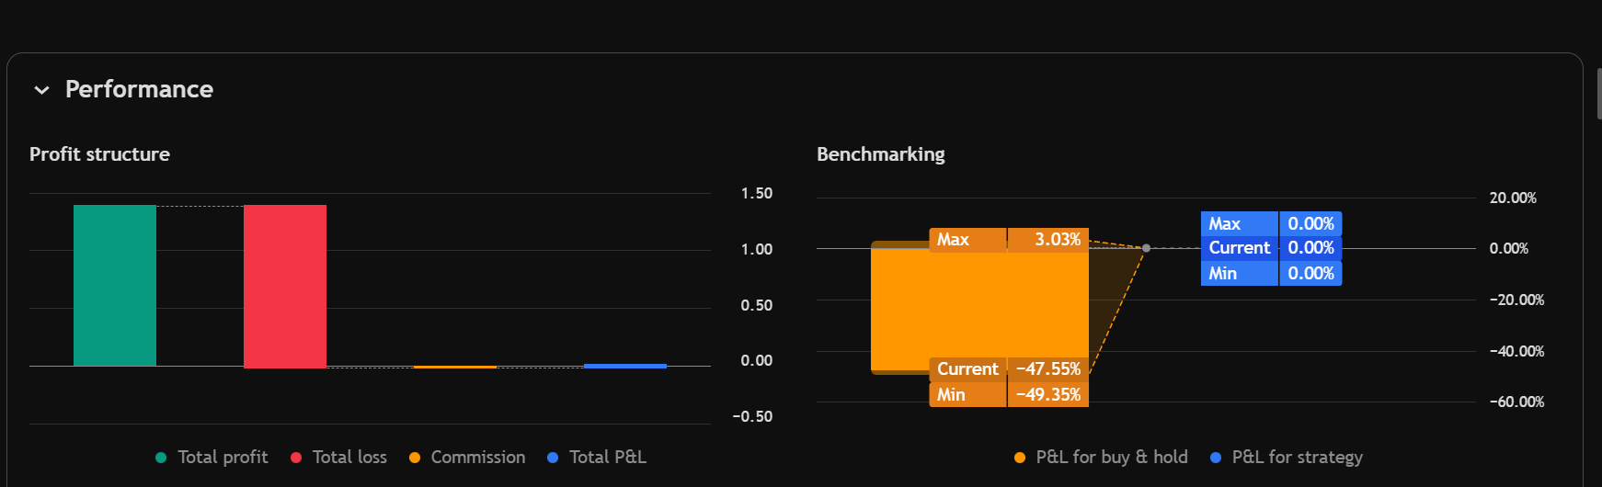Toggle P&L for buy & hold legend
The image size is (1602, 487).
click(1101, 458)
